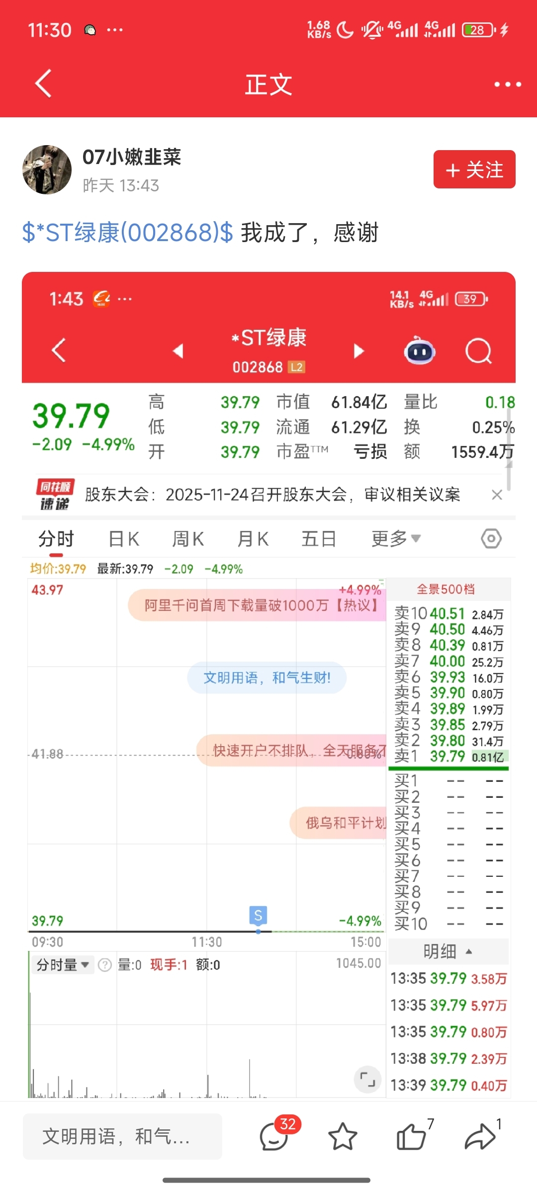Tap the back arrow inside stock screenshot
Screen dimensions: 537x1193
[59, 350]
